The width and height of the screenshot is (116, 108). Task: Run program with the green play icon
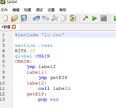pyautogui.click(x=95, y=18)
